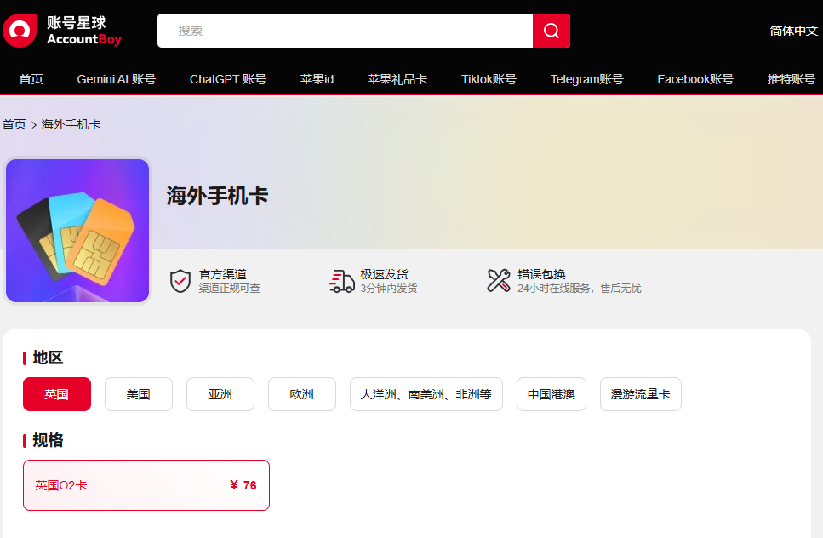The width and height of the screenshot is (823, 538).
Task: Click the wrench and screwdriver icon
Action: click(499, 280)
